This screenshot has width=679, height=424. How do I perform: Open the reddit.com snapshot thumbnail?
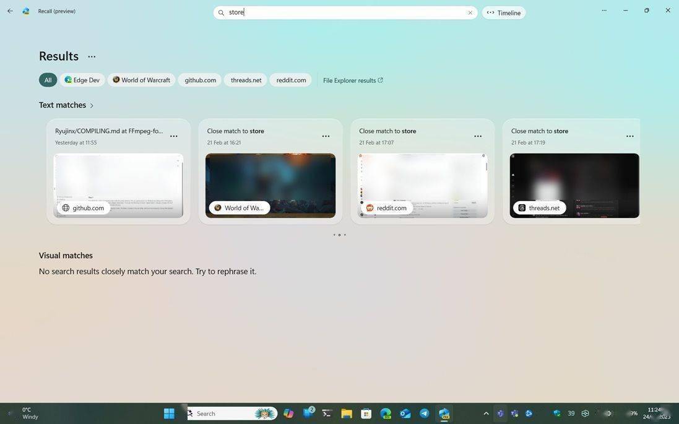pos(422,185)
